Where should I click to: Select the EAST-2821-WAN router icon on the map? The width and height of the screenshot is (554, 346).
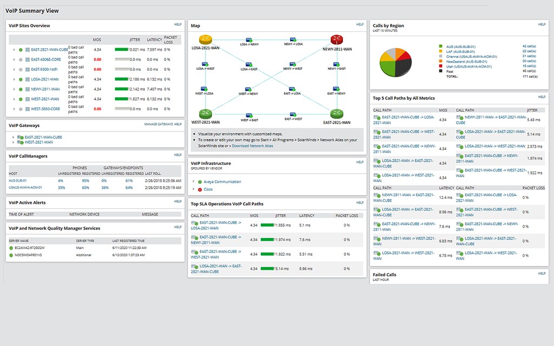pos(337,112)
